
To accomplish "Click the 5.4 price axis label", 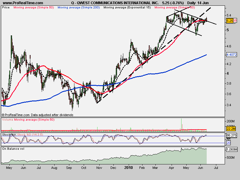I will click(229, 15).
